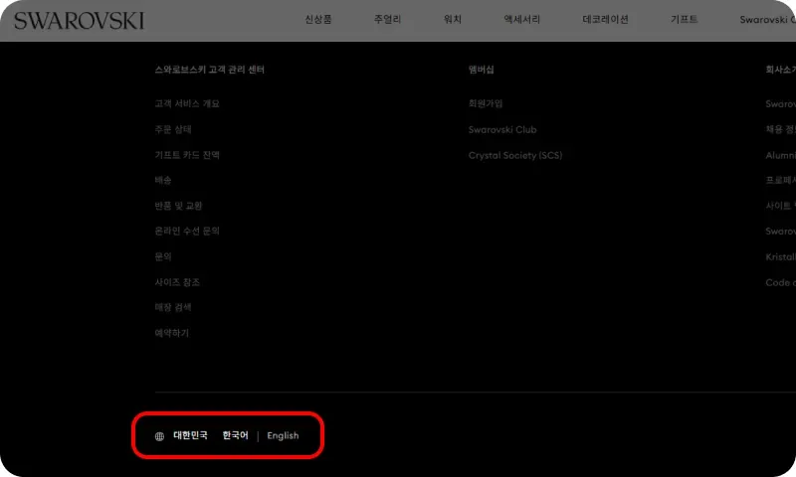The image size is (796, 477).
Task: Go to 배송 information
Action: pos(163,180)
